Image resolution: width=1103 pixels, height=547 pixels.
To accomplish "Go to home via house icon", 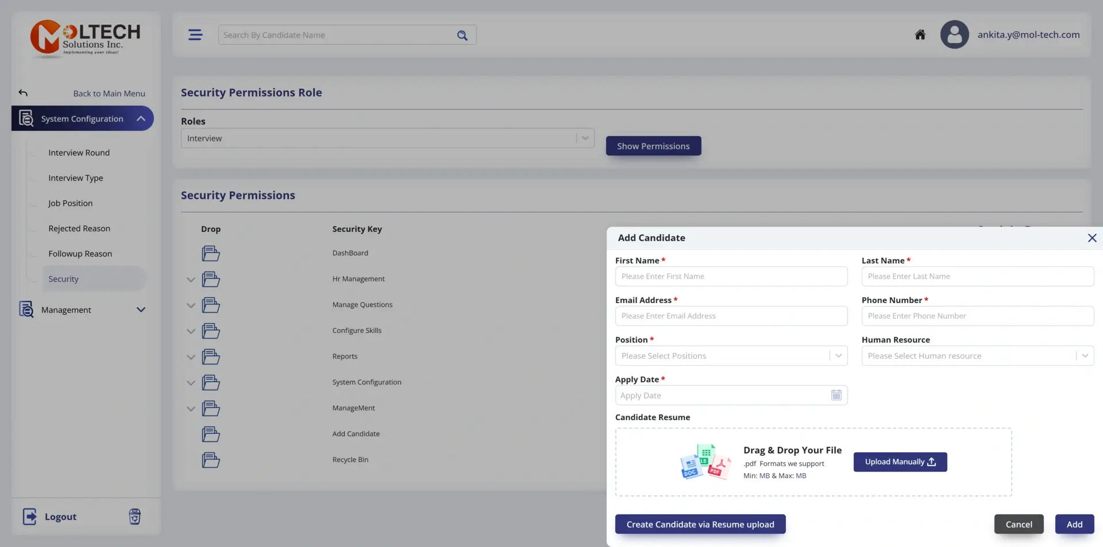I will (920, 34).
